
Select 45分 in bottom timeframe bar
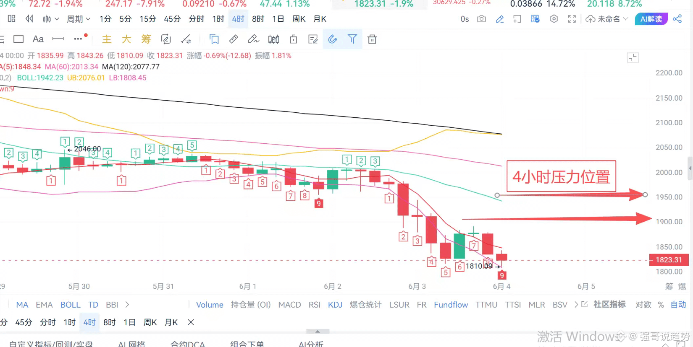24,322
